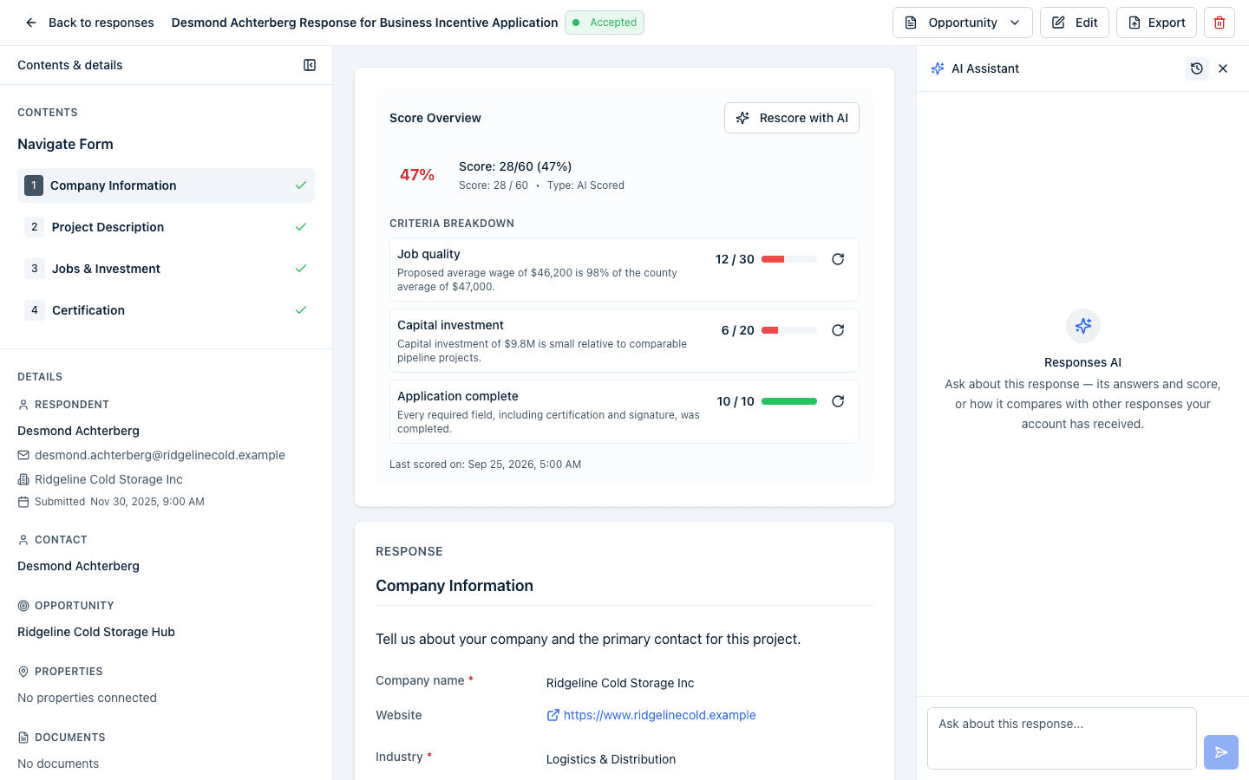Click the Opportunity target icon
1249x780 pixels.
(x=23, y=606)
